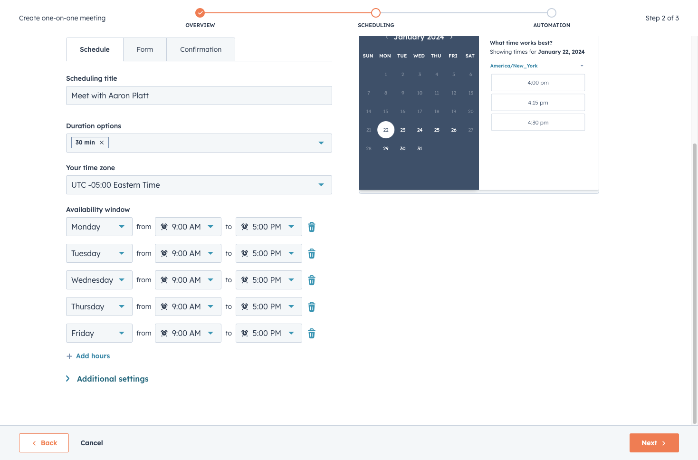Open America/New_York timezone selector in preview

pos(537,66)
